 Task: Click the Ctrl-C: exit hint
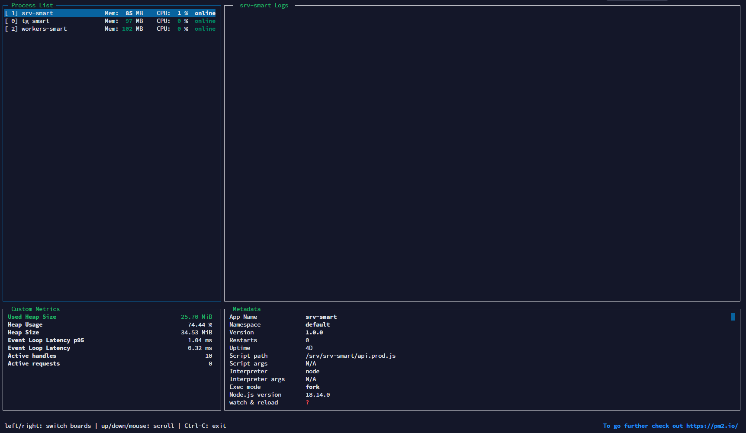(x=205, y=426)
